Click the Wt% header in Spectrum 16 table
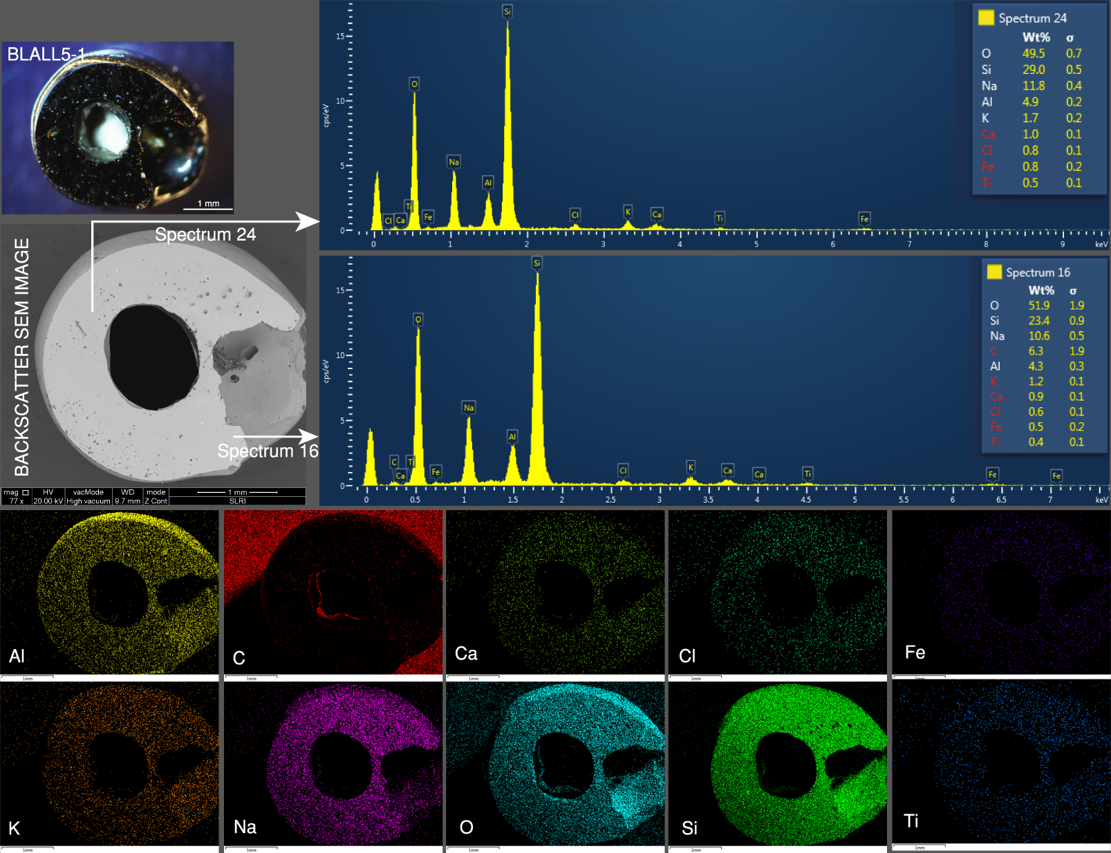 coord(1041,290)
